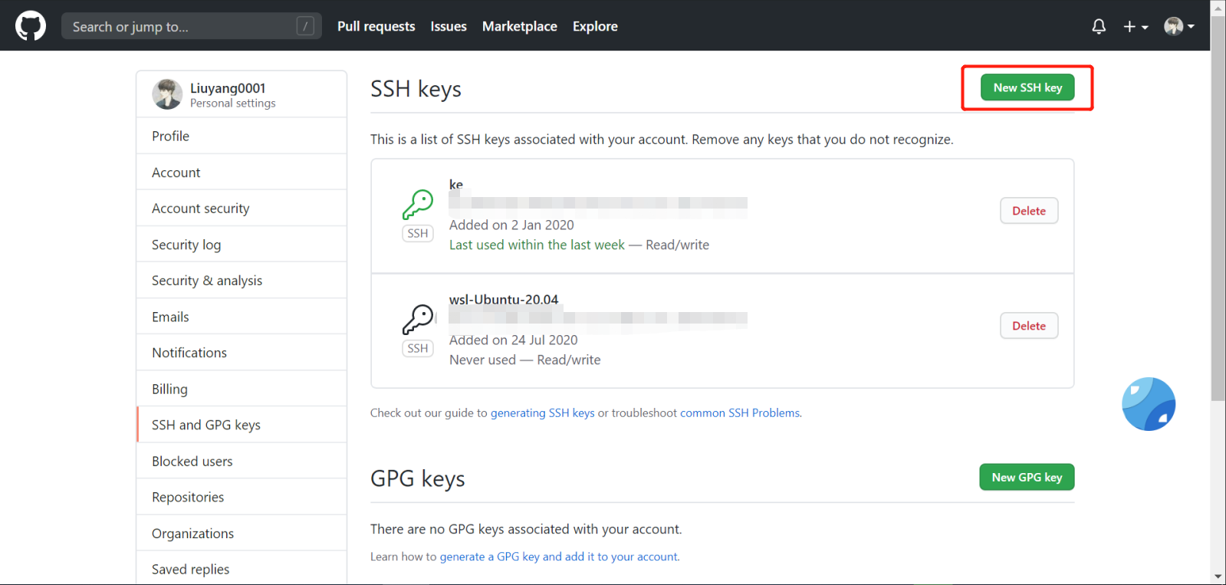The width and height of the screenshot is (1226, 585).
Task: Click the Liuyang0001 sidebar avatar
Action: tap(167, 94)
